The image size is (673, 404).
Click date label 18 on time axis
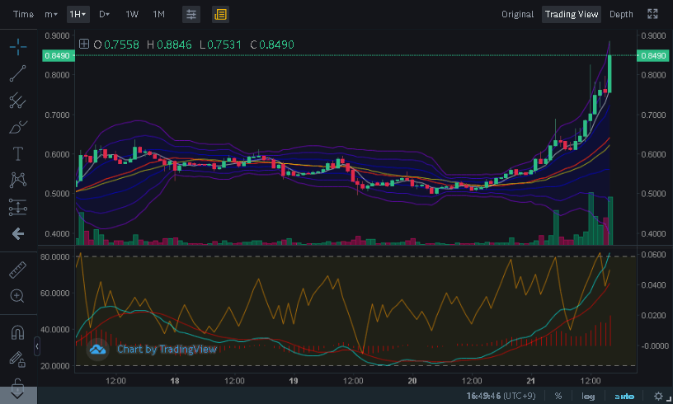click(175, 381)
